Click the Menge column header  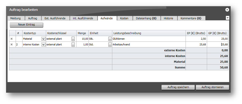(83, 33)
